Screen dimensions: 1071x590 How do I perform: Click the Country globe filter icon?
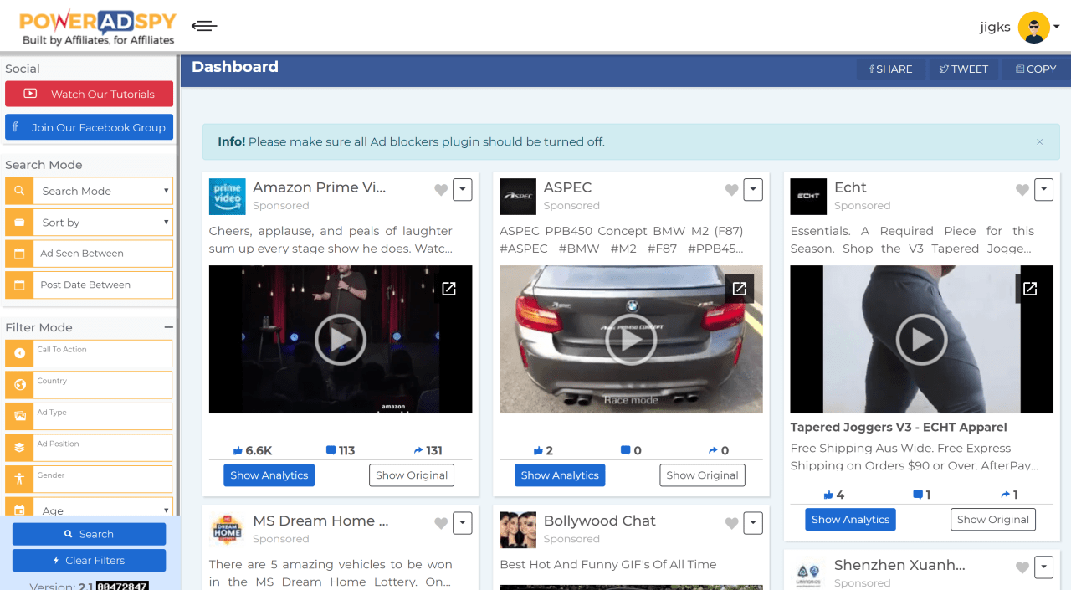point(19,385)
